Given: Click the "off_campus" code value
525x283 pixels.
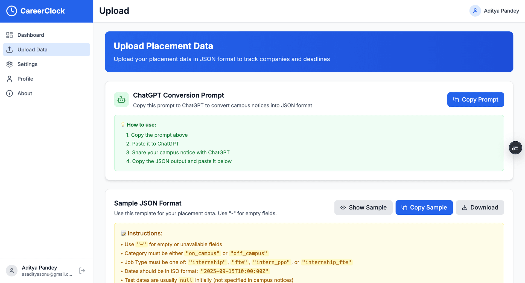Looking at the screenshot, I should click(x=249, y=253).
